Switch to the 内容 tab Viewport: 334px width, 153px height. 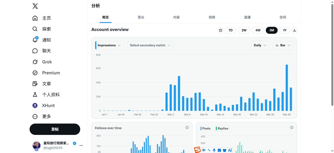[176, 18]
